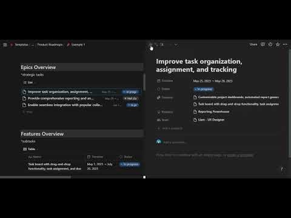Open the sidebar hamburger menu
The height and width of the screenshot is (218, 291).
point(5,45)
